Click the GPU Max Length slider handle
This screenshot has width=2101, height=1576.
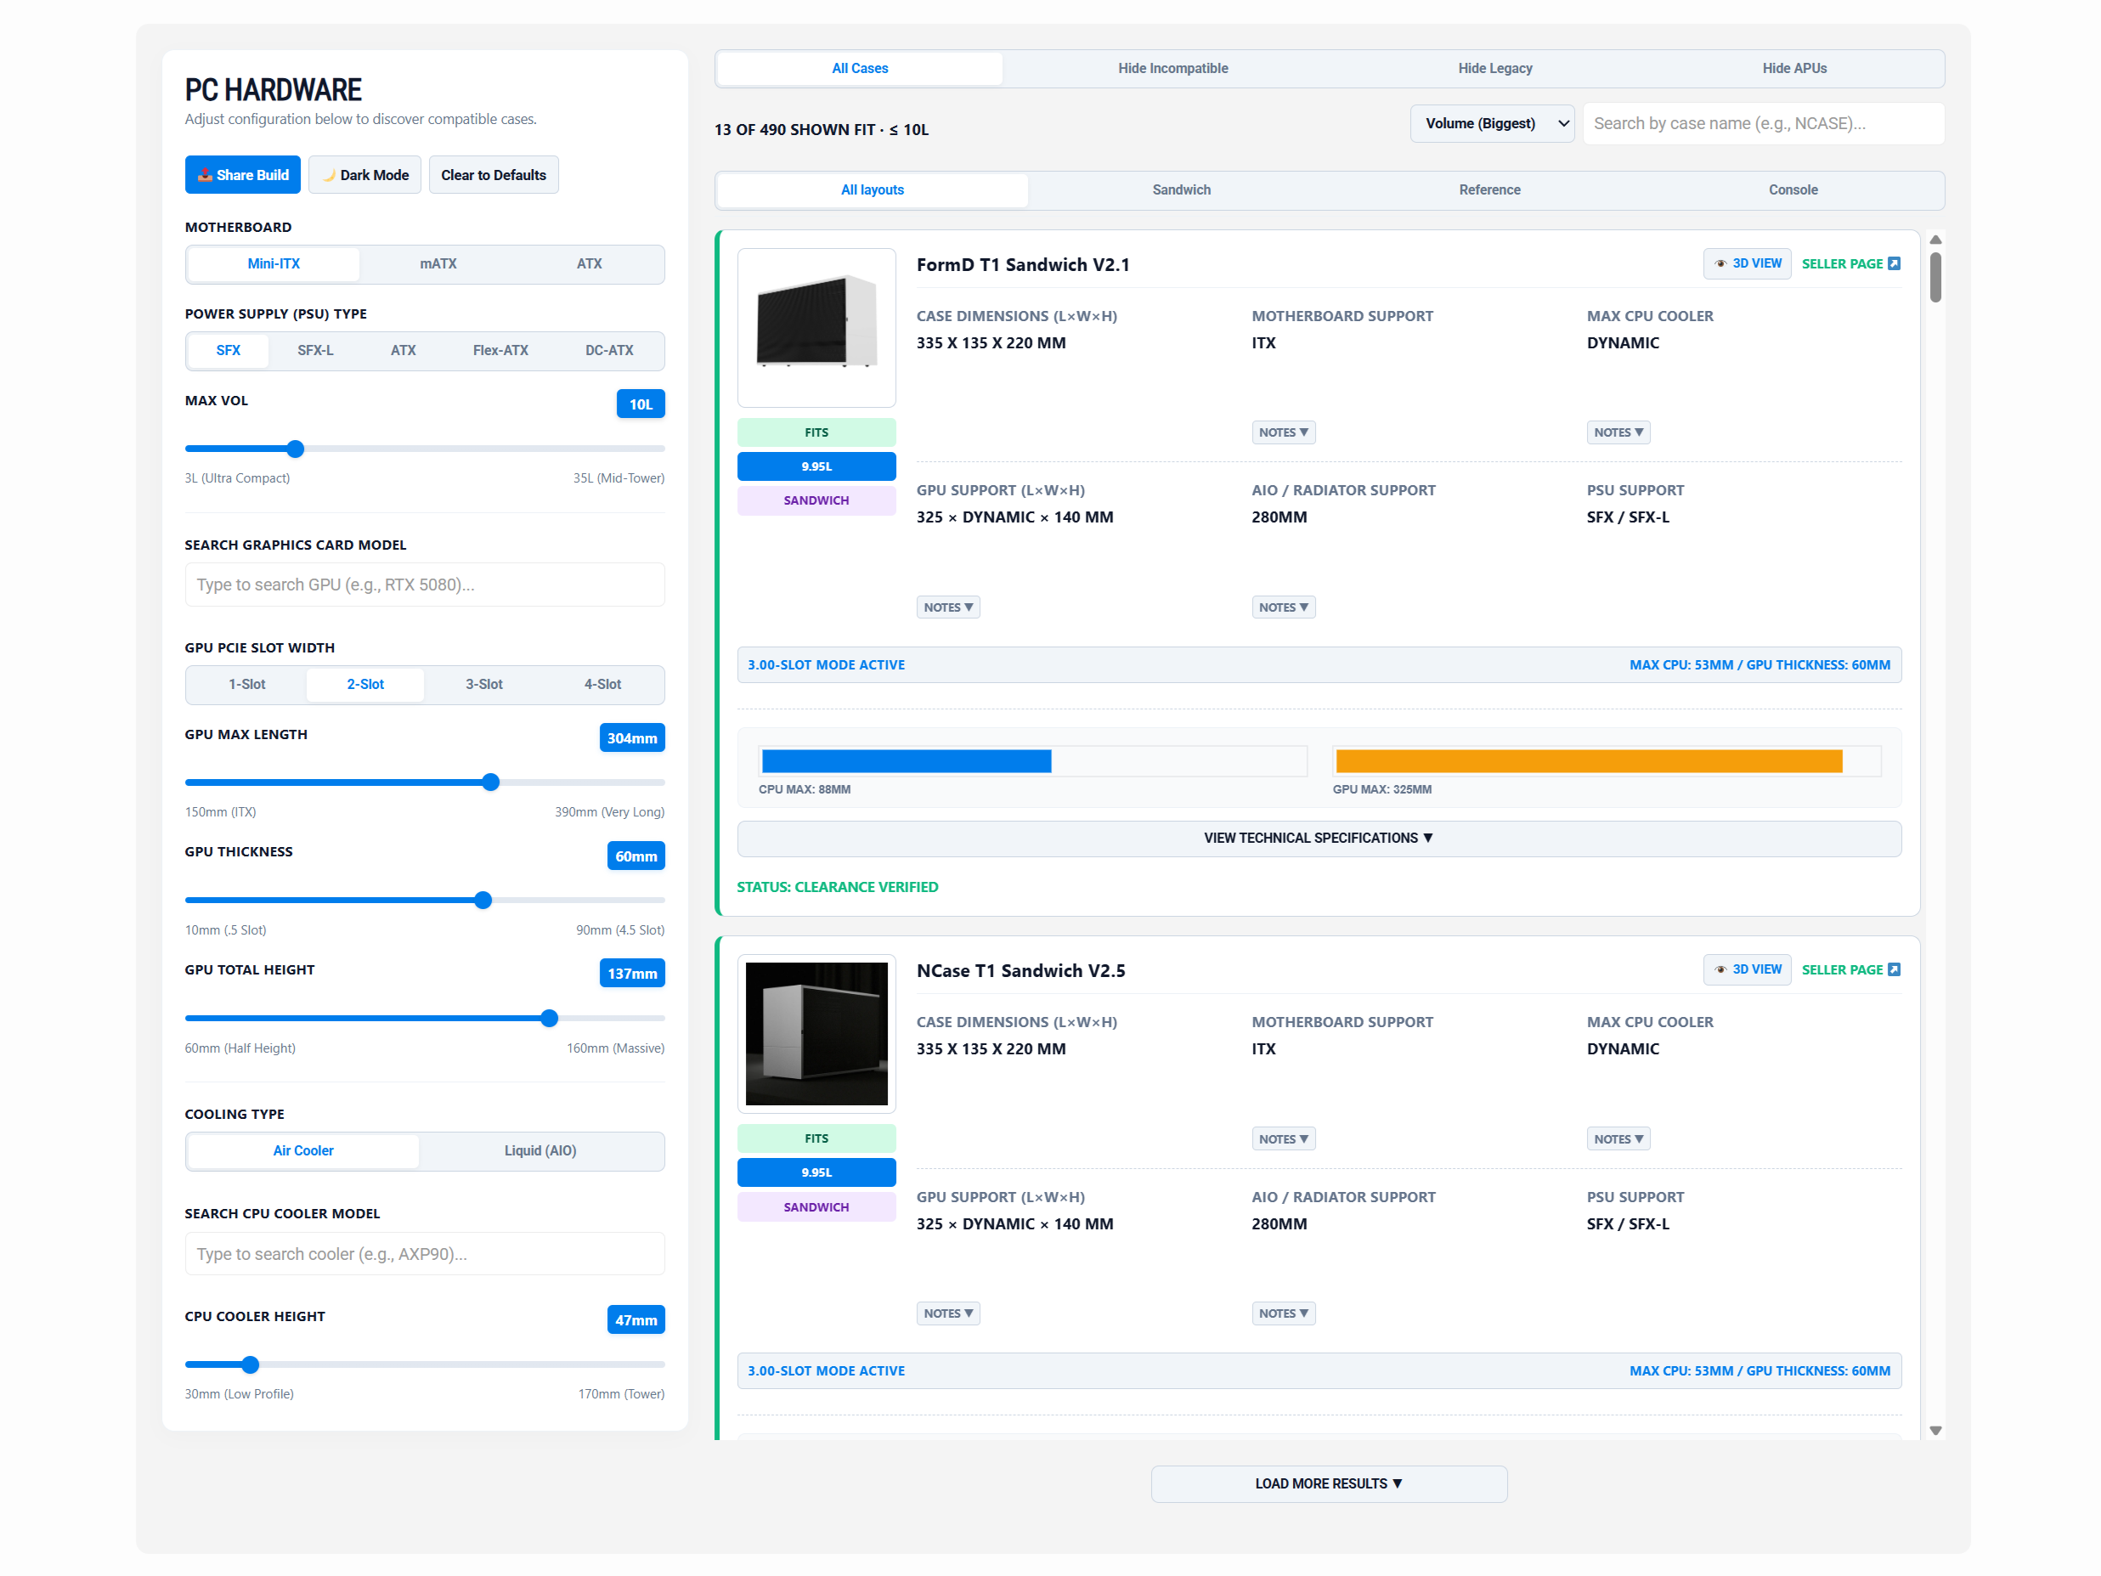point(490,782)
